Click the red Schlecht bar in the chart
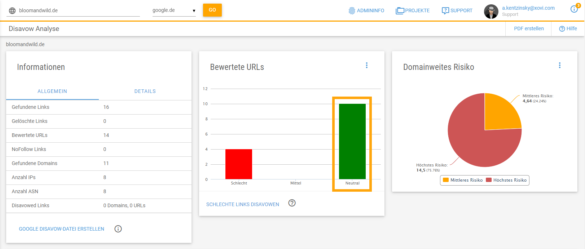 pos(239,164)
